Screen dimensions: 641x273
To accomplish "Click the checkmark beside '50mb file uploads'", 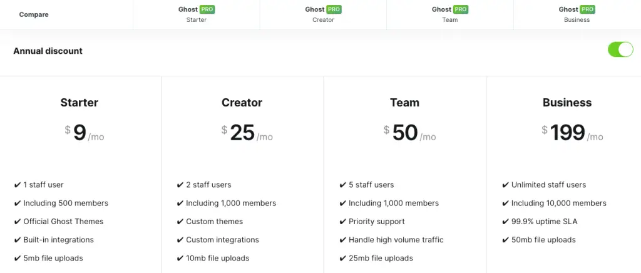I will pos(505,240).
